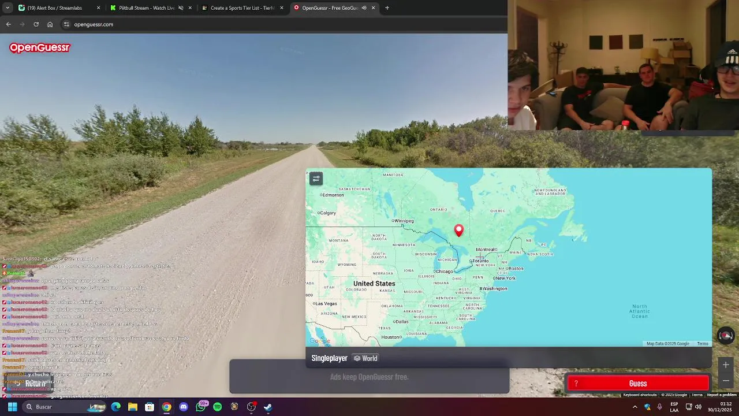The width and height of the screenshot is (739, 416).
Task: Unmute the Pitbull Stream tab audio icon
Action: [x=181, y=8]
